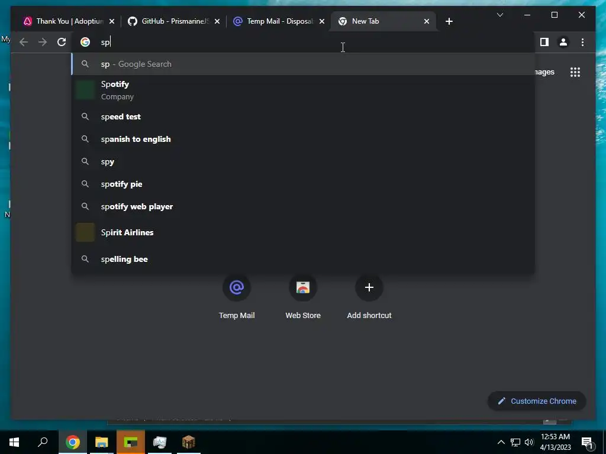Open Windows taskbar search
This screenshot has height=454, width=606.
(x=43, y=442)
